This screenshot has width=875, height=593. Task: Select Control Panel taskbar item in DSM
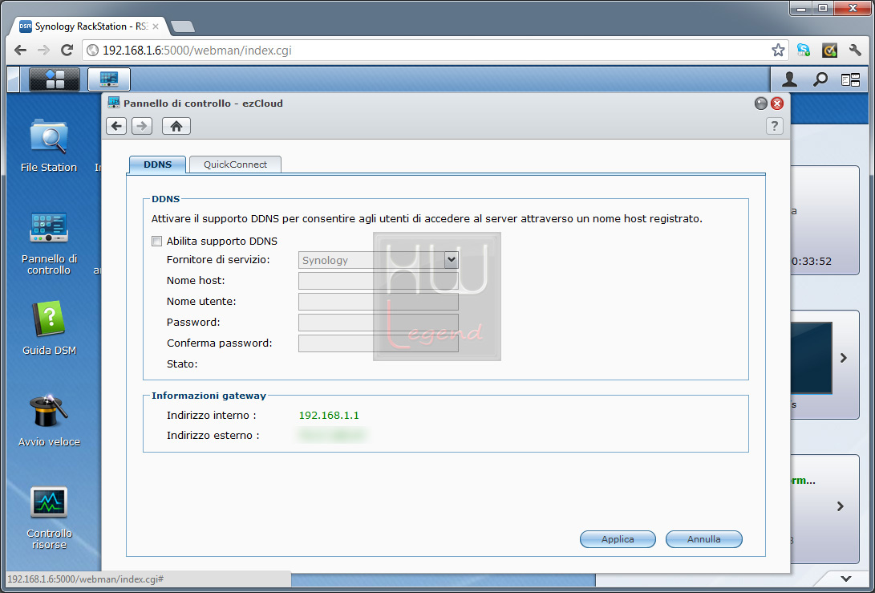pyautogui.click(x=109, y=79)
